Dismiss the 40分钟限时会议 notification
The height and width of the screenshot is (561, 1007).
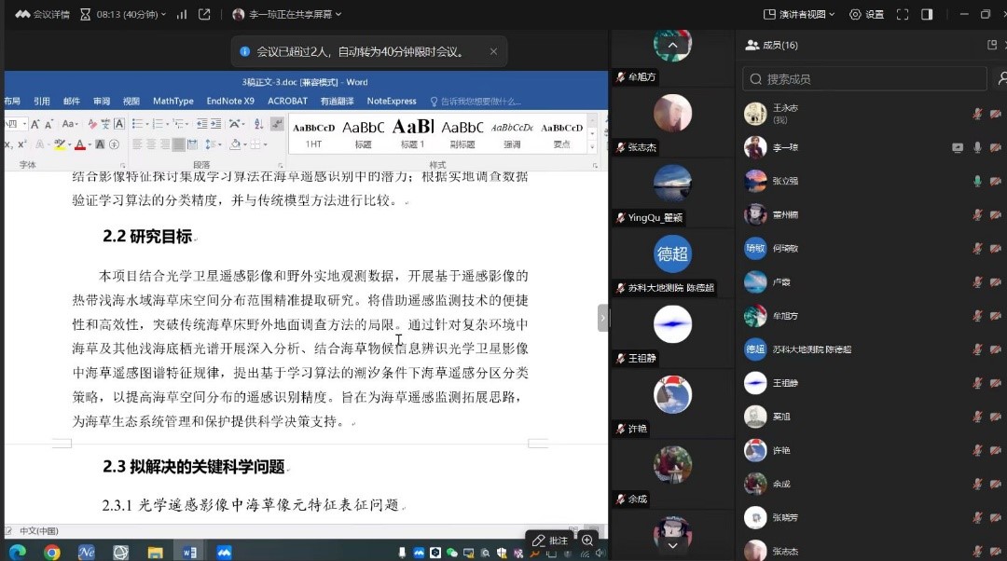(x=493, y=52)
